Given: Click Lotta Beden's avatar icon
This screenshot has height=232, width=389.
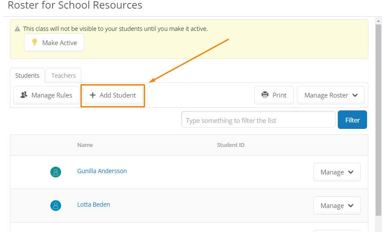Looking at the screenshot, I should (56, 205).
